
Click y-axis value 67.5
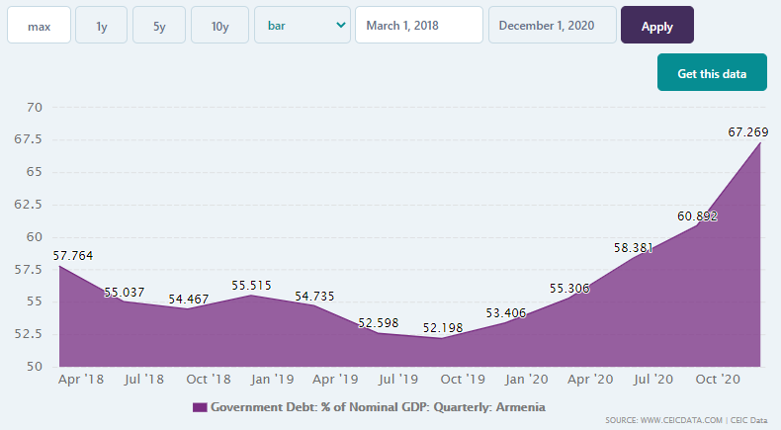click(x=29, y=139)
